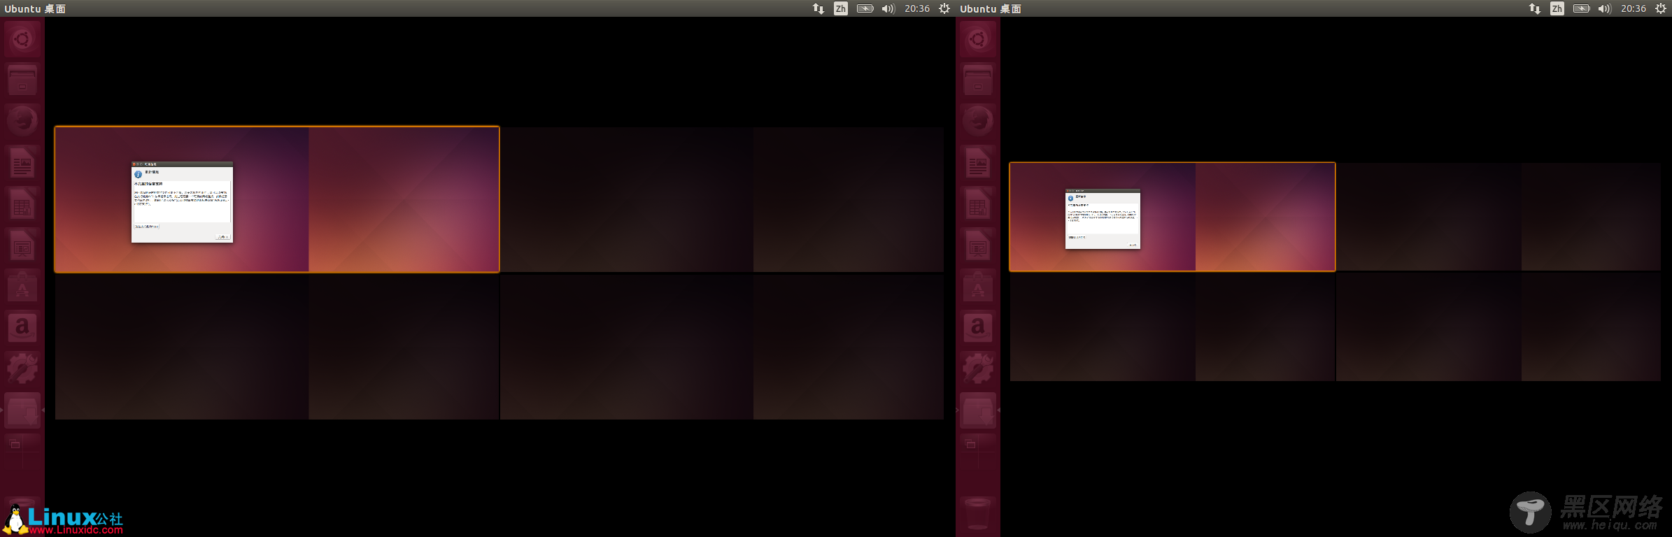Open Zh input method menu on the left panel
The height and width of the screenshot is (537, 1672).
pyautogui.click(x=840, y=8)
